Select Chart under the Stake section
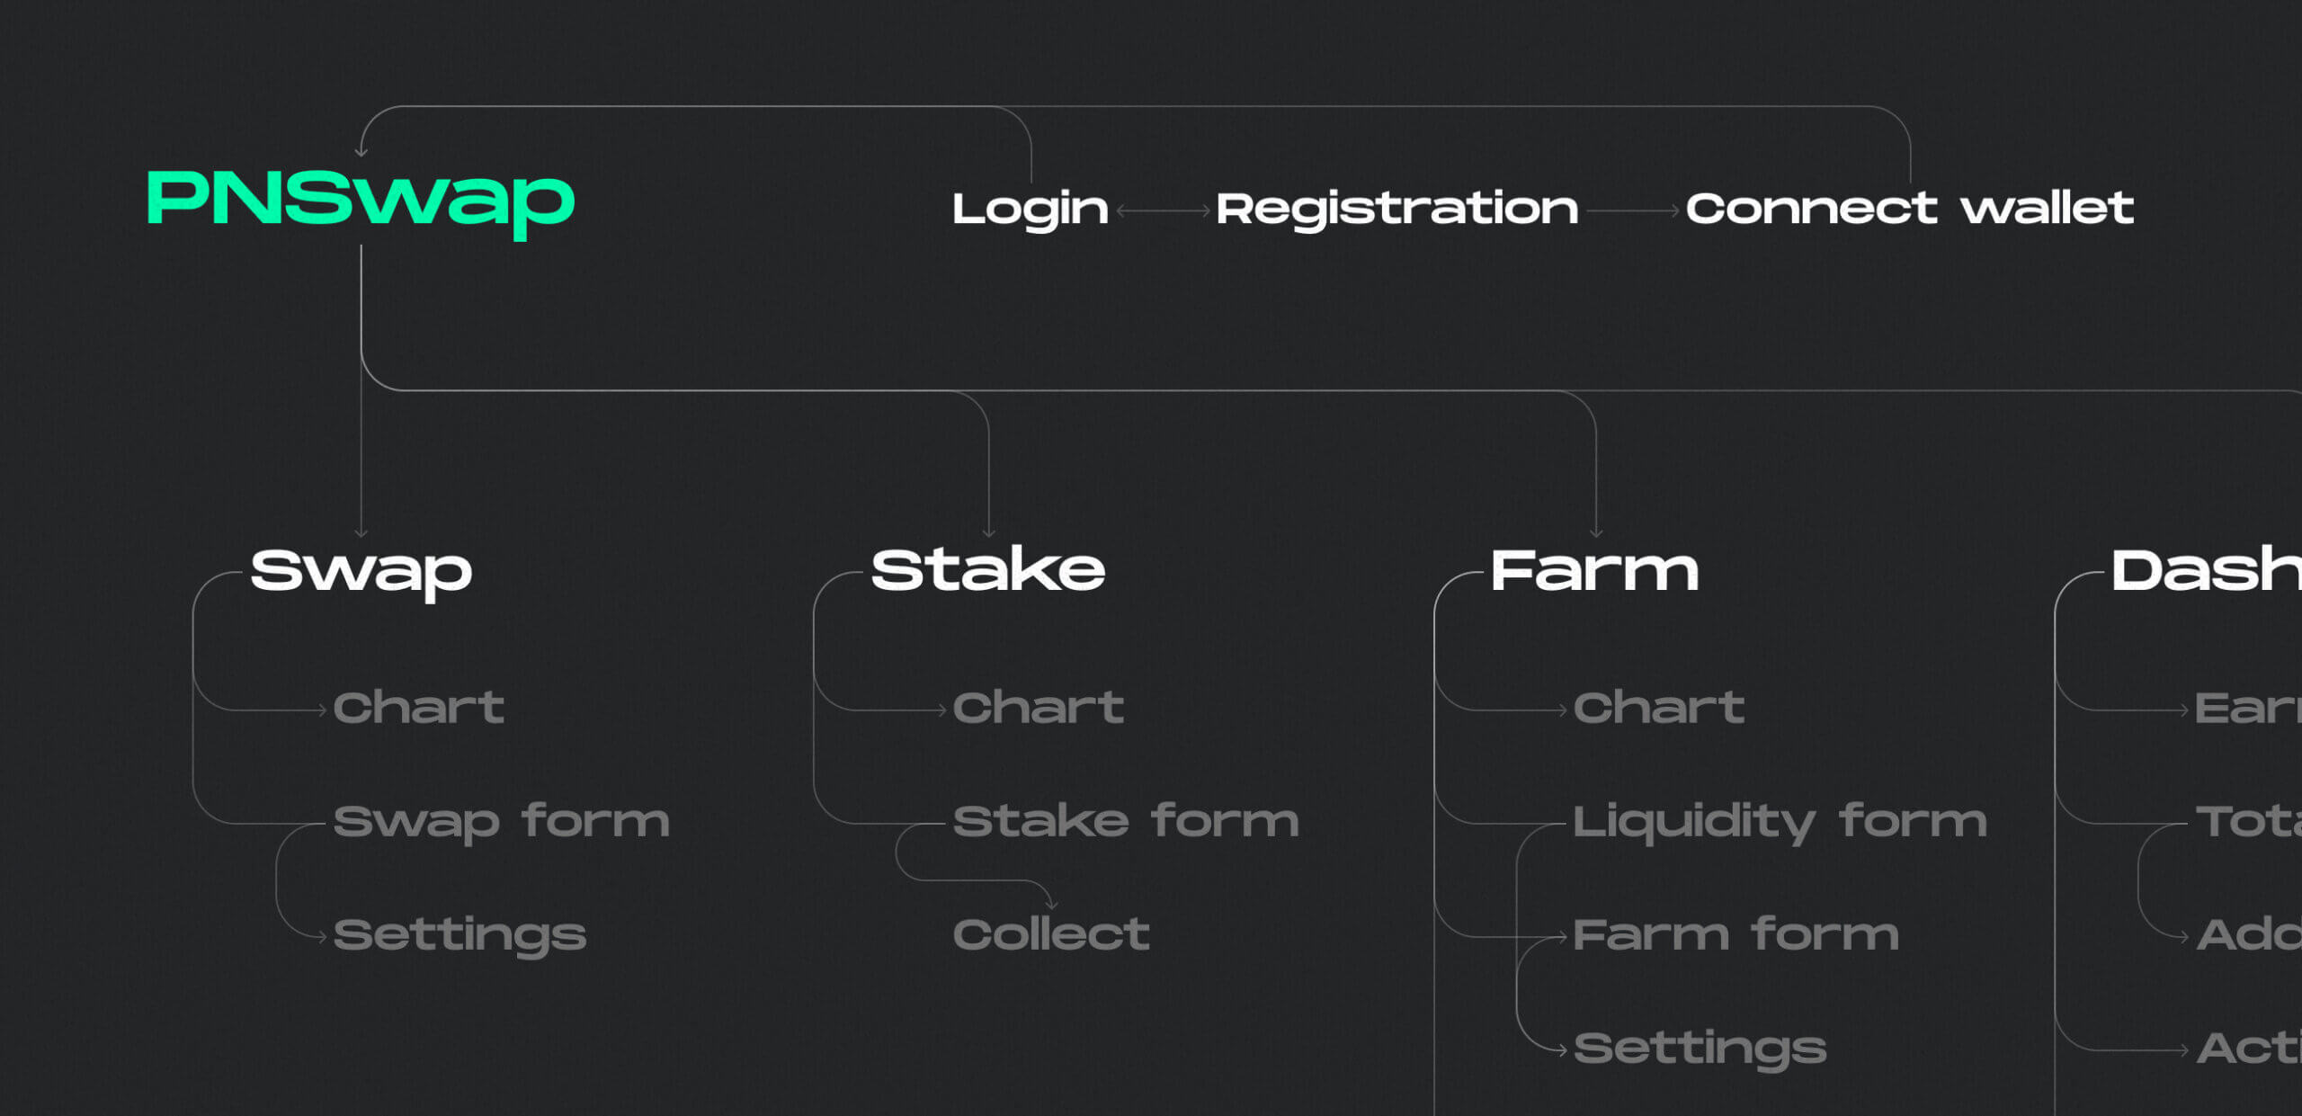The height and width of the screenshot is (1116, 2302). [x=1038, y=708]
